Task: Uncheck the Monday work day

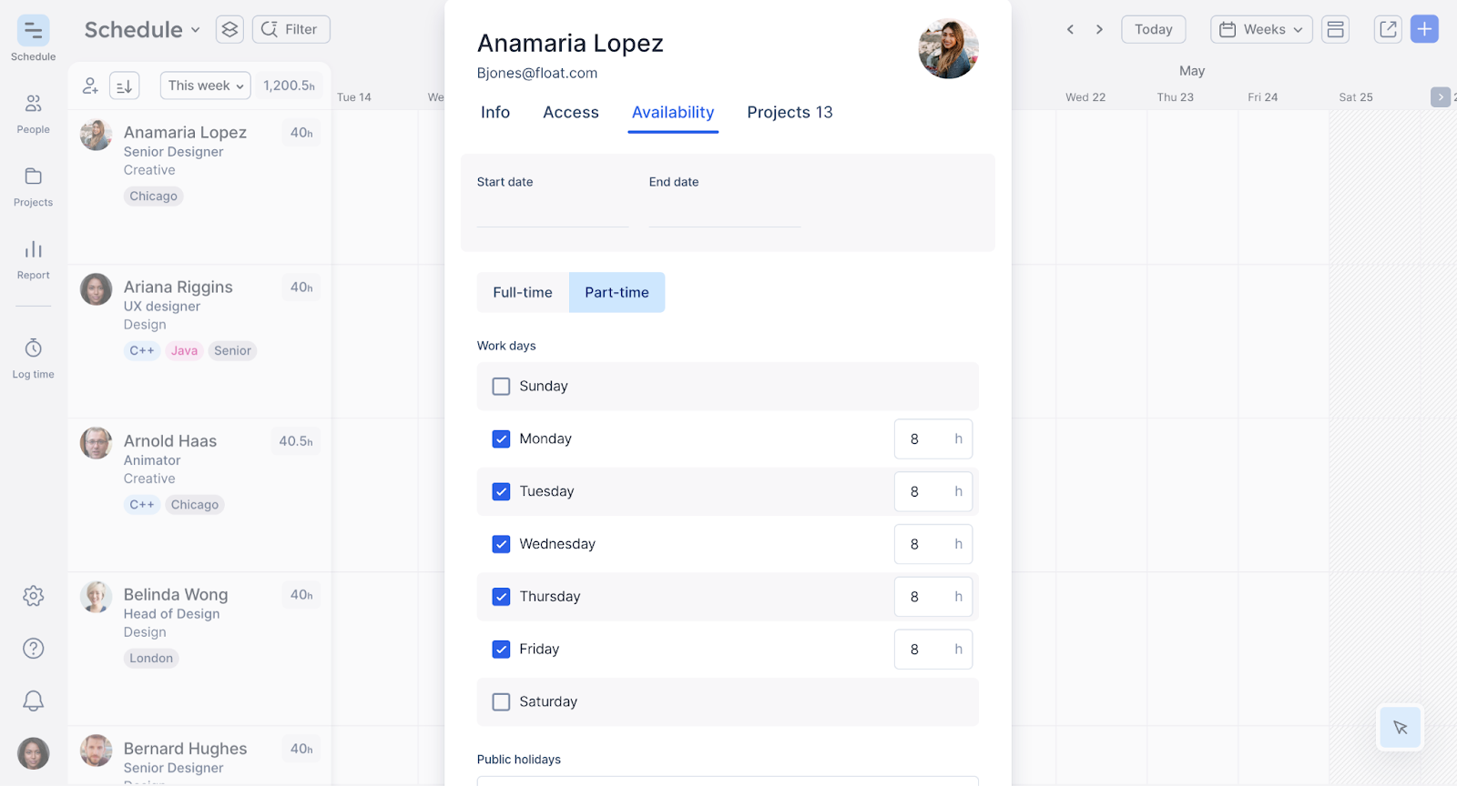Action: [501, 439]
